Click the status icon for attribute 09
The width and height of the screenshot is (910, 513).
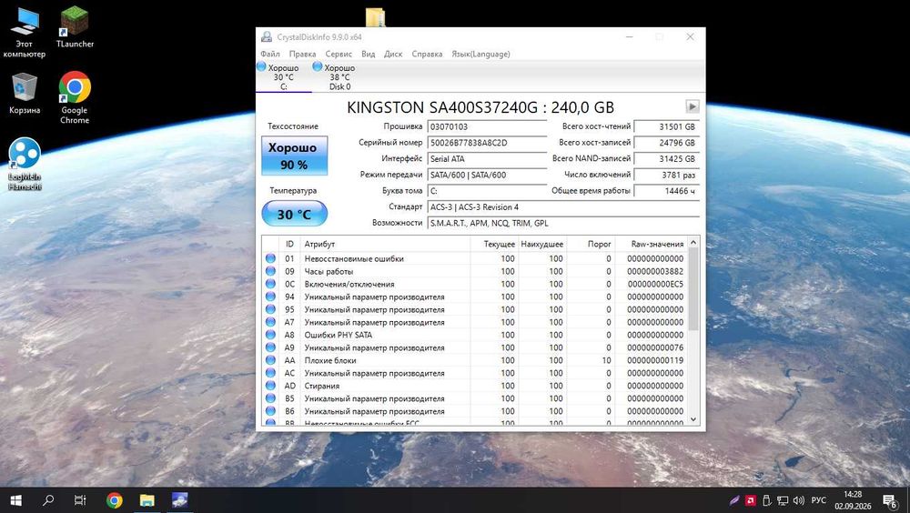pyautogui.click(x=270, y=271)
